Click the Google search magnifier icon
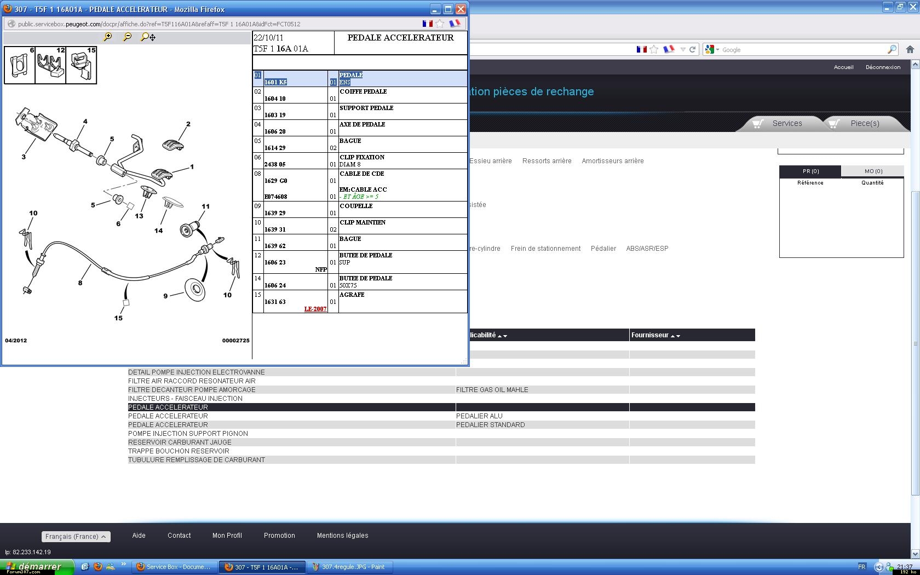Screen dimensions: 920x575 coord(892,49)
